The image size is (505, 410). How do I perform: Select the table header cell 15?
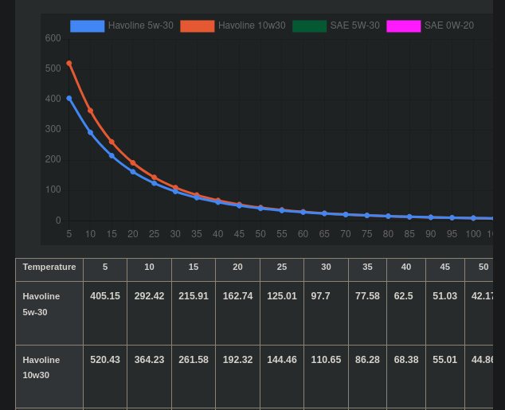click(x=194, y=270)
